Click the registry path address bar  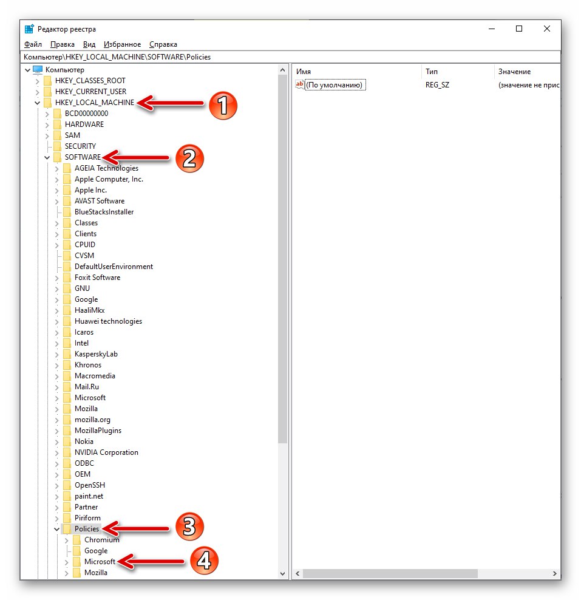click(x=291, y=57)
